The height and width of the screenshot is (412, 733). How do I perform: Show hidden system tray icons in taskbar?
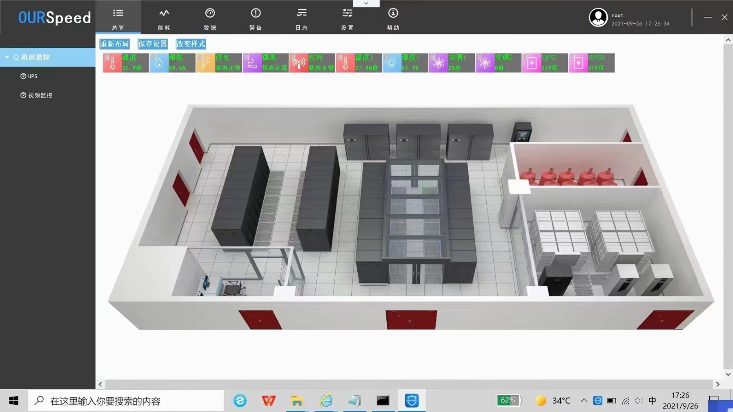584,401
